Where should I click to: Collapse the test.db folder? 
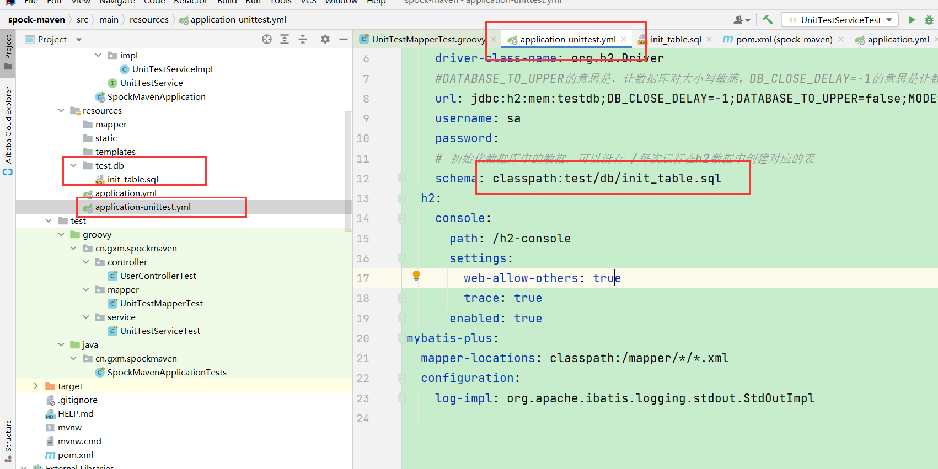73,165
